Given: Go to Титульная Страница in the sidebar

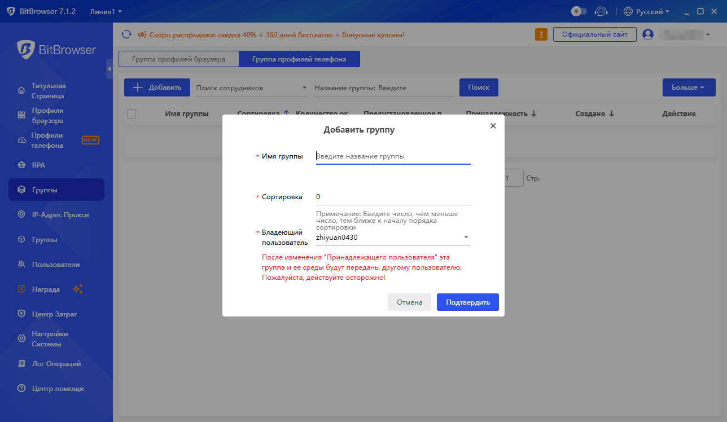Looking at the screenshot, I should pyautogui.click(x=56, y=91).
